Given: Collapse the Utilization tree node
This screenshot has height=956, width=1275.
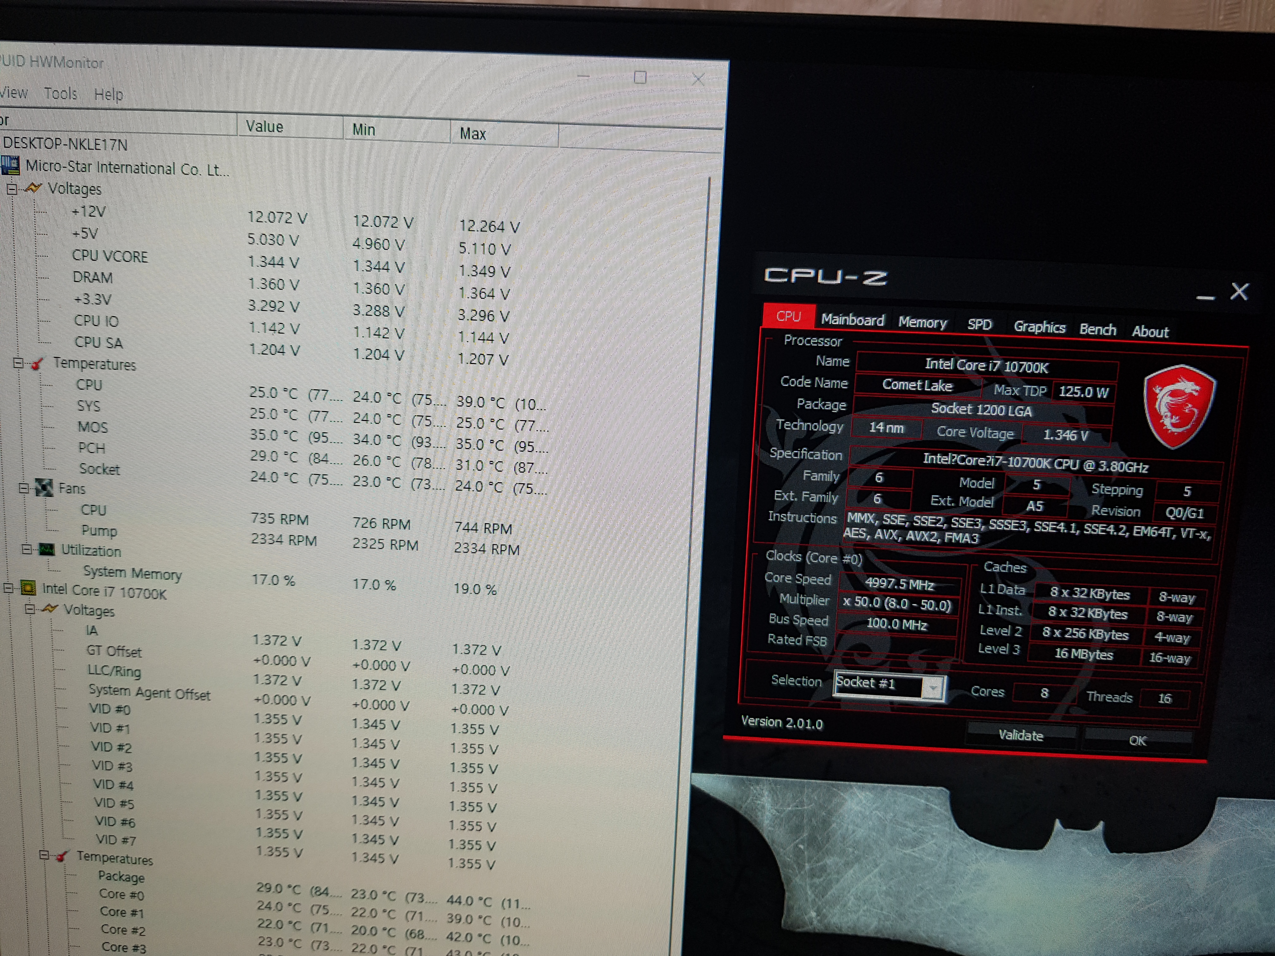Looking at the screenshot, I should click(x=27, y=549).
